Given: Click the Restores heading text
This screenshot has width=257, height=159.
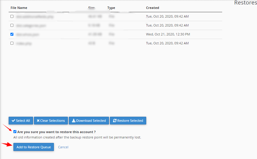Looking at the screenshot, I should pos(245,3).
